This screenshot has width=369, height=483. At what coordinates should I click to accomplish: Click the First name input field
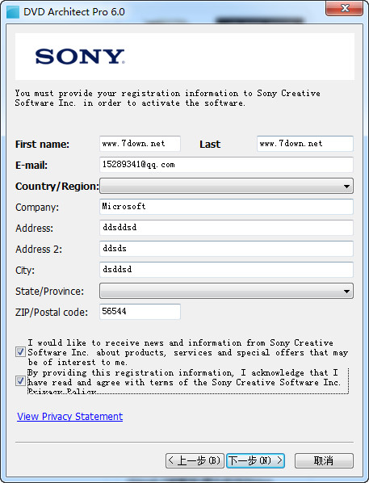[140, 144]
